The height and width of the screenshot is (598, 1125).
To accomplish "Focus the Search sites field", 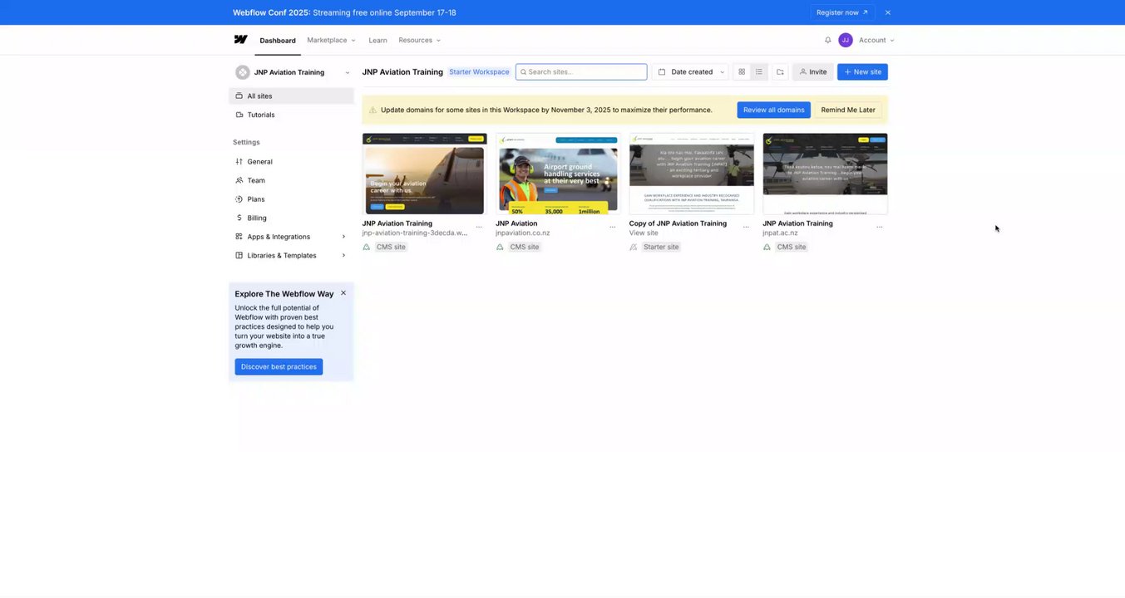I will click(x=581, y=72).
